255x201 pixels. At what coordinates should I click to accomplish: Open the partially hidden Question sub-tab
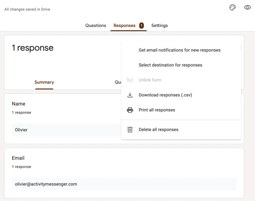118,82
